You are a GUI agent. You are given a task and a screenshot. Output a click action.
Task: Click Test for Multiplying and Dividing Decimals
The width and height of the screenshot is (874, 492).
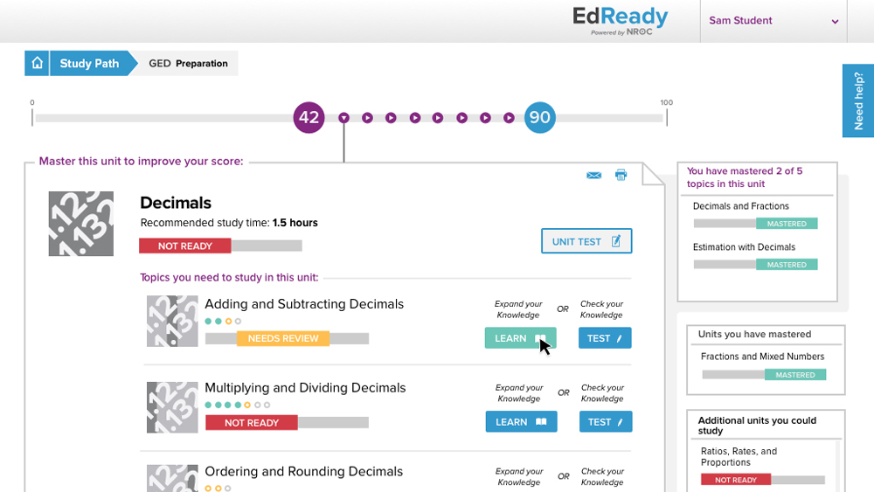tap(606, 422)
